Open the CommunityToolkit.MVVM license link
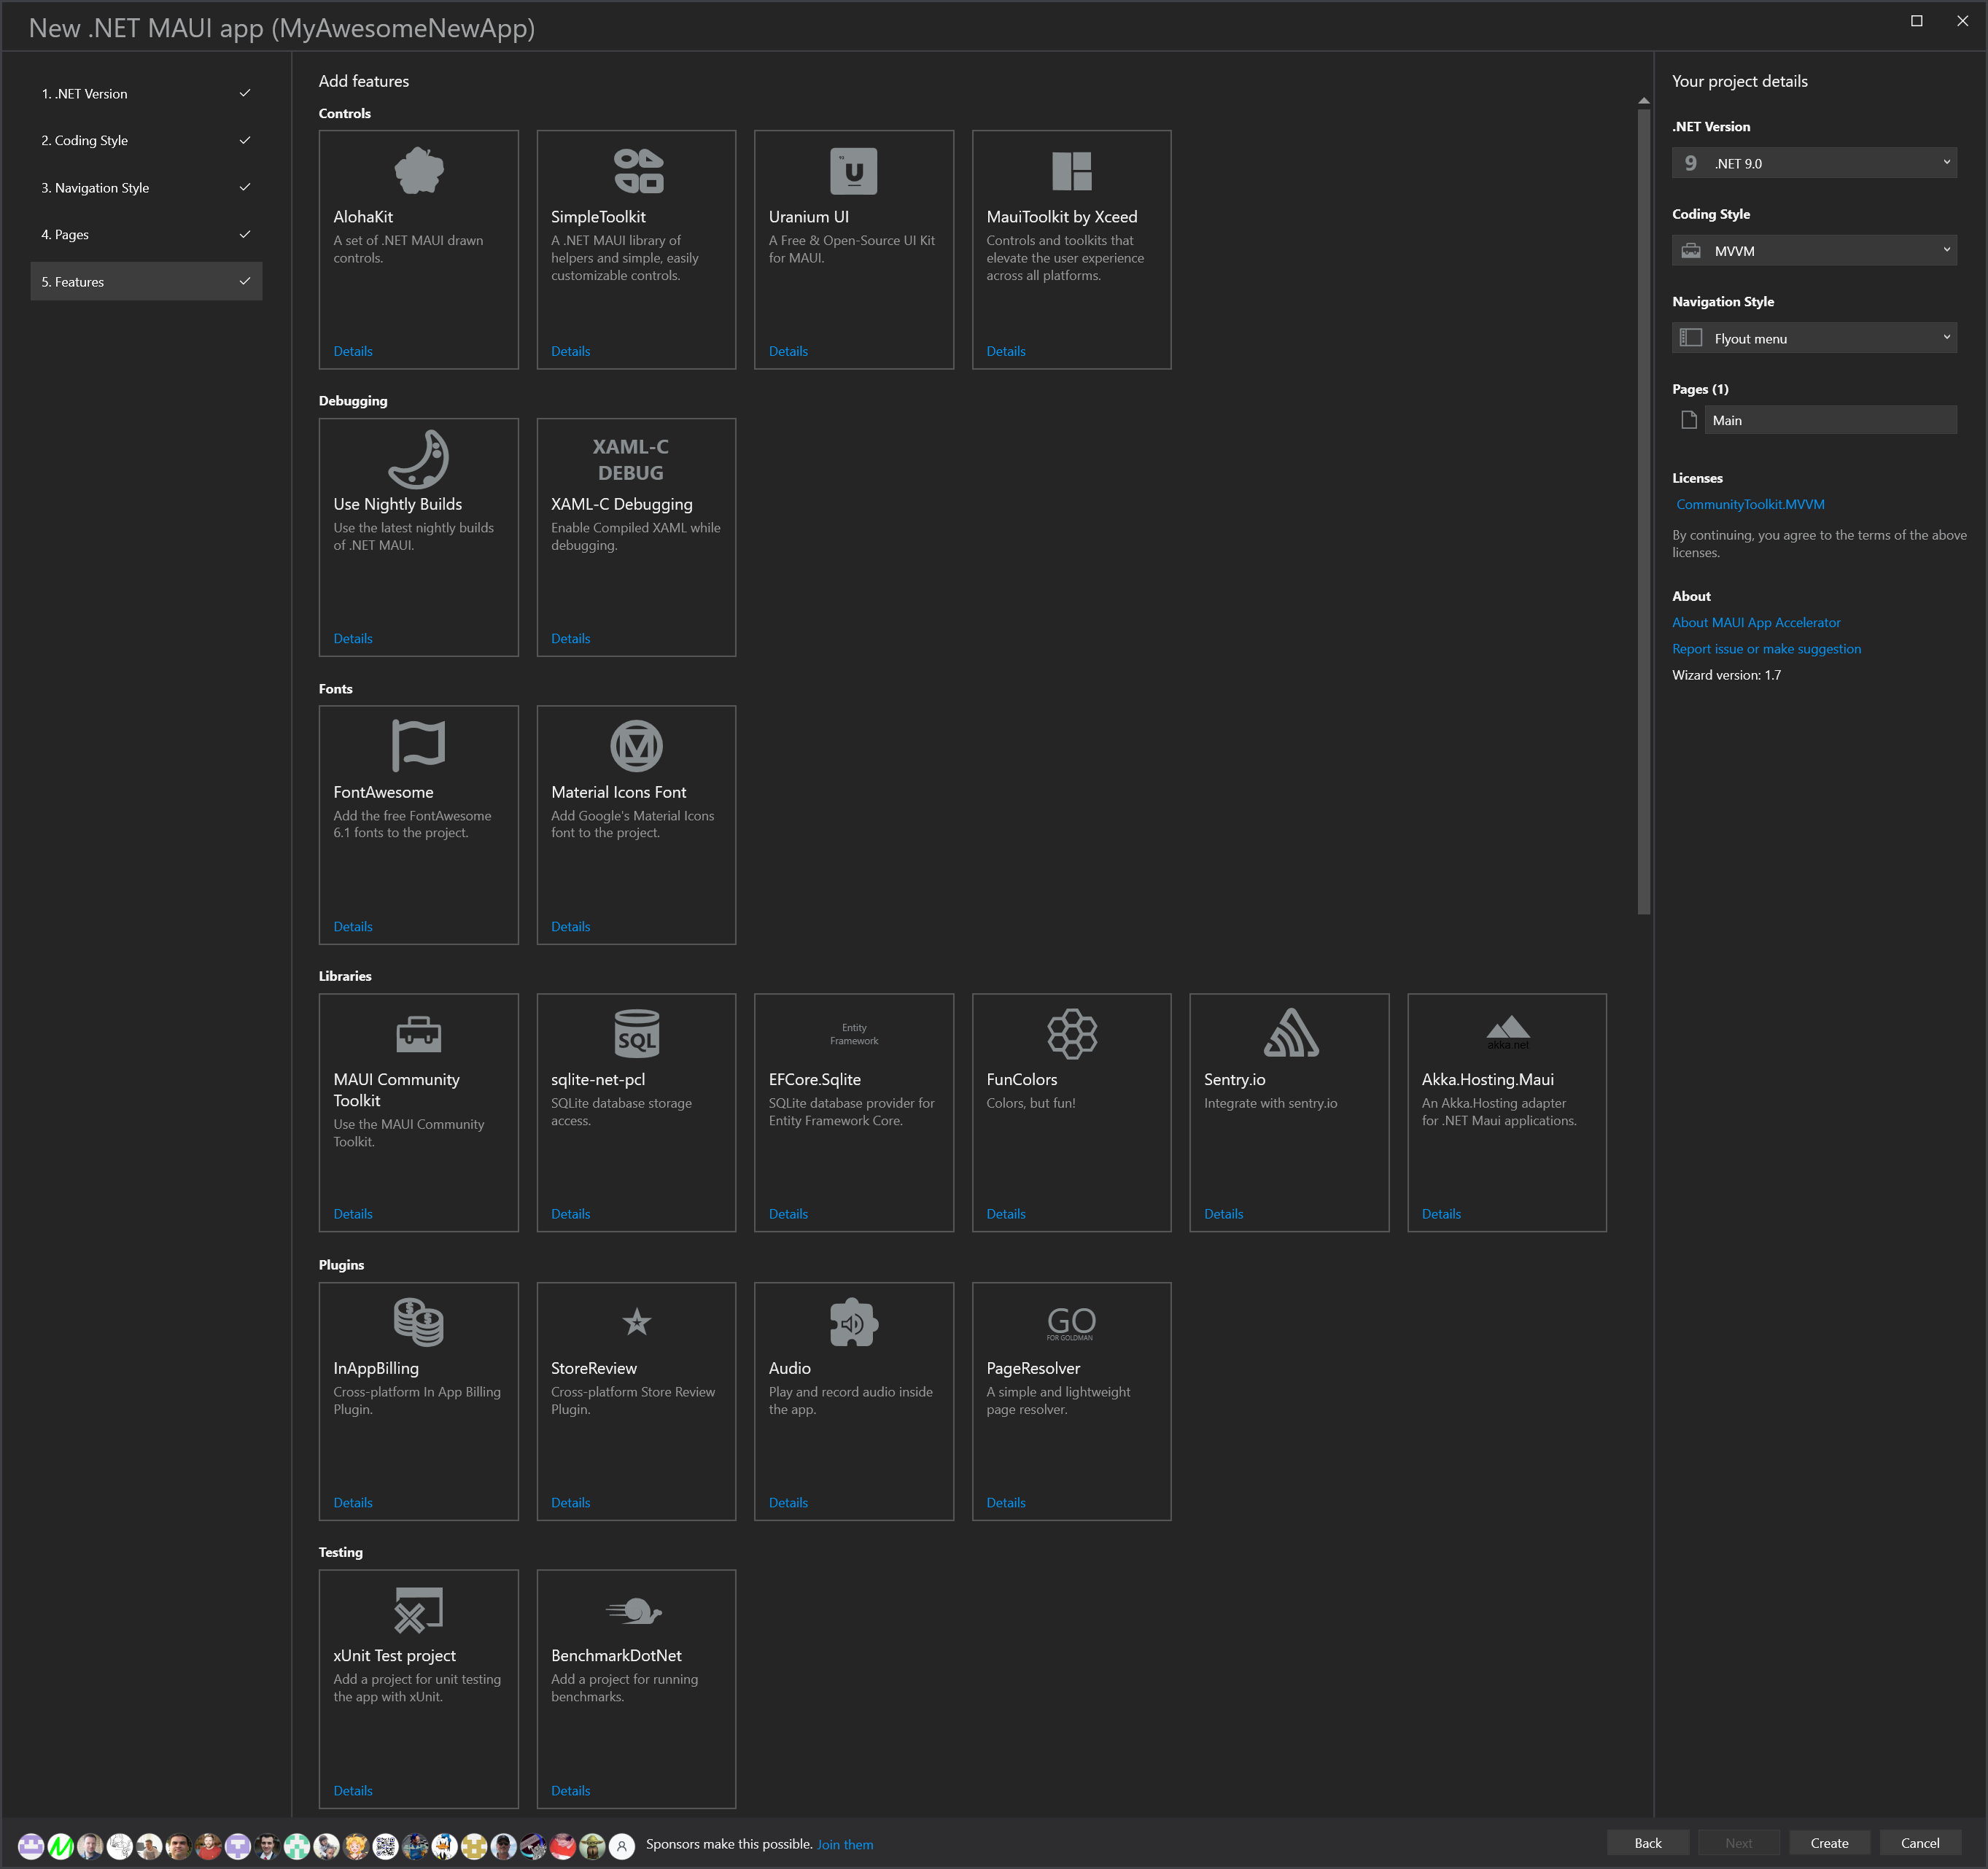 pos(1750,505)
